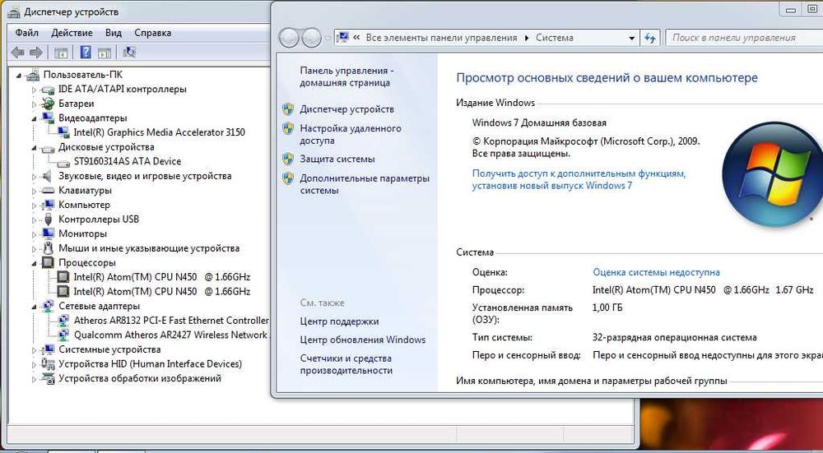Select second Intel Atom CPU N450 processor icon
Image resolution: width=823 pixels, height=453 pixels.
point(63,292)
